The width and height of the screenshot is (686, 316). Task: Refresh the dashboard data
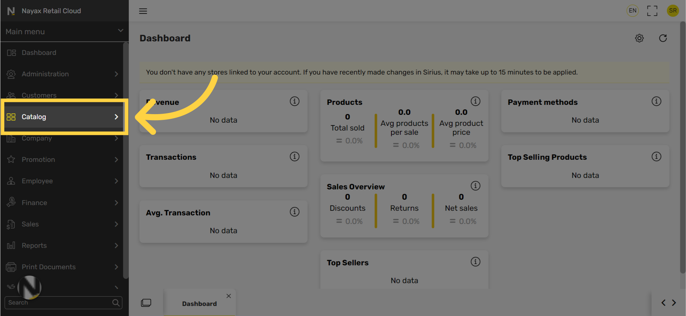(x=663, y=38)
